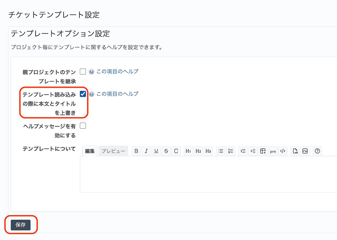Click the 保存 button
This screenshot has height=240, width=337.
click(20, 225)
